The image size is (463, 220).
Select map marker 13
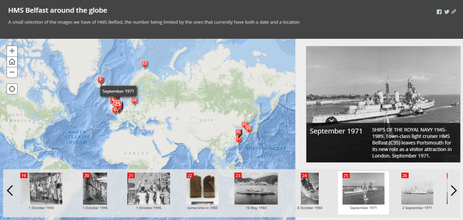[x=134, y=101]
